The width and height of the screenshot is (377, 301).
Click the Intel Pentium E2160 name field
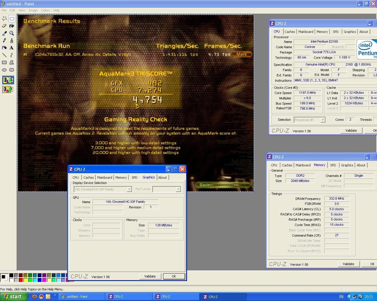pos(324,42)
